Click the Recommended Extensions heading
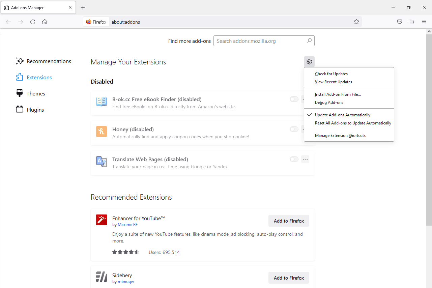Viewport: 432px width, 288px height. point(131,197)
